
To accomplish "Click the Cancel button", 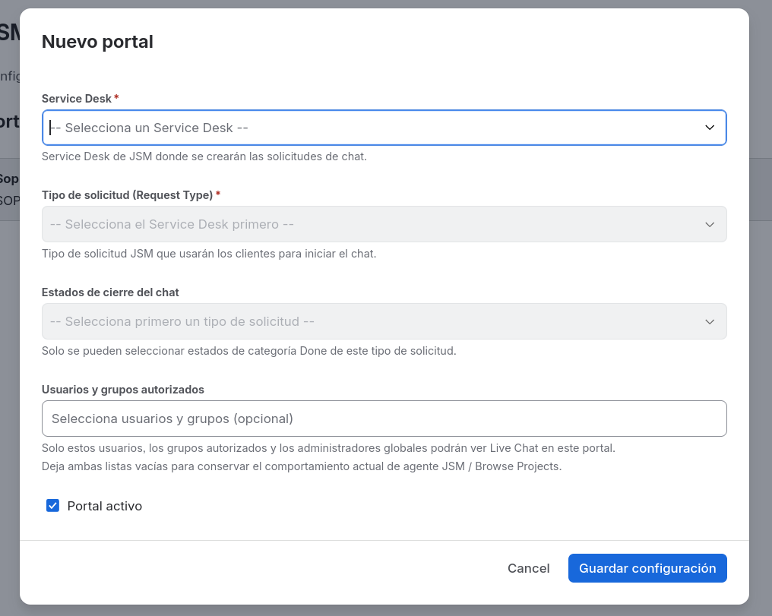I will click(x=528, y=568).
